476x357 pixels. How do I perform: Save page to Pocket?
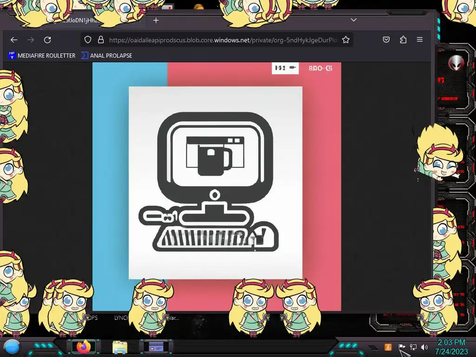tap(386, 40)
